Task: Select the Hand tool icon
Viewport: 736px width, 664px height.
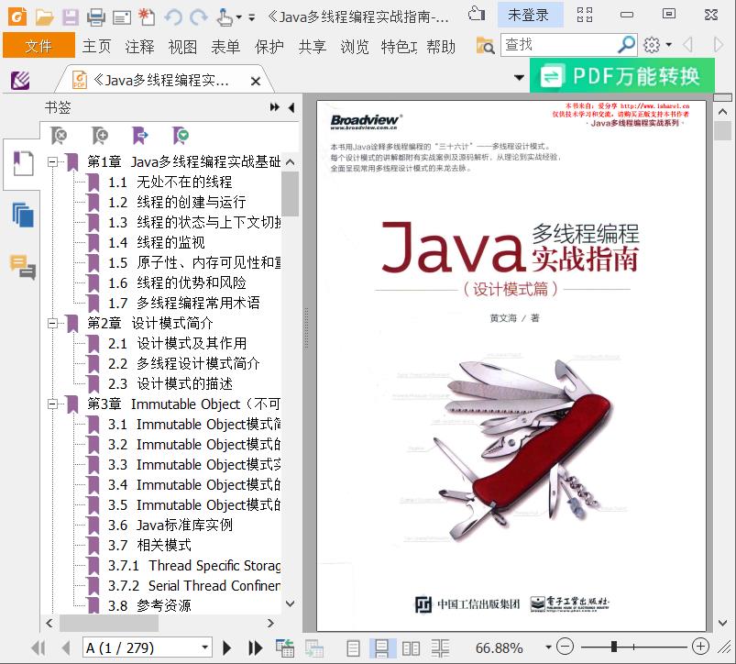Action: (x=225, y=17)
